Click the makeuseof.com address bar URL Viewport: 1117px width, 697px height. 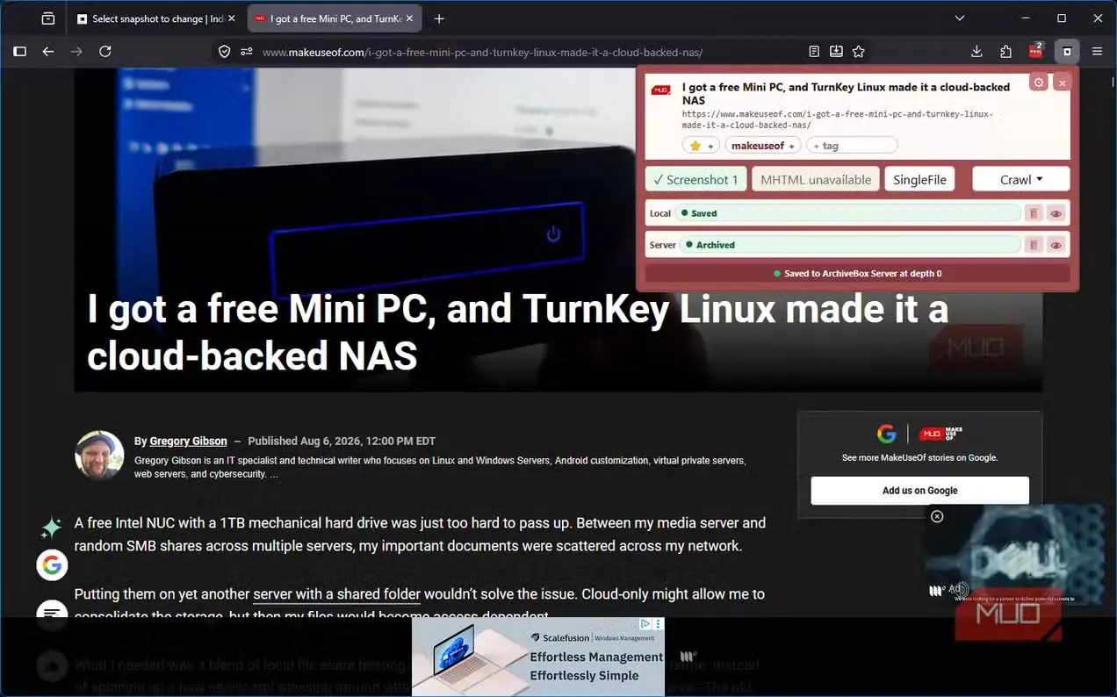tap(482, 52)
